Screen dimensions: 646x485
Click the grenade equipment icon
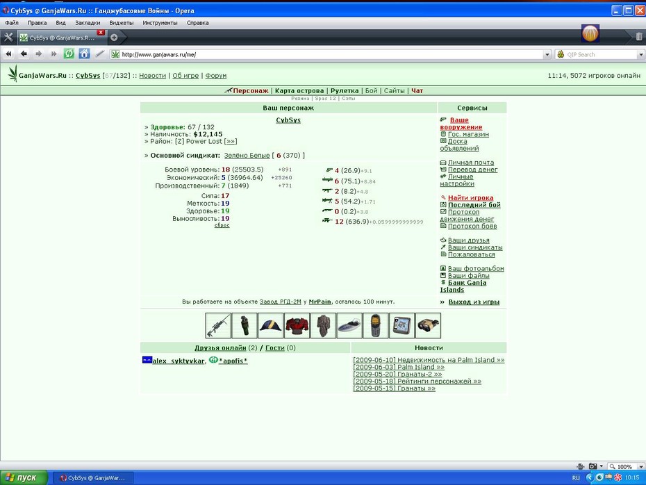coord(245,325)
